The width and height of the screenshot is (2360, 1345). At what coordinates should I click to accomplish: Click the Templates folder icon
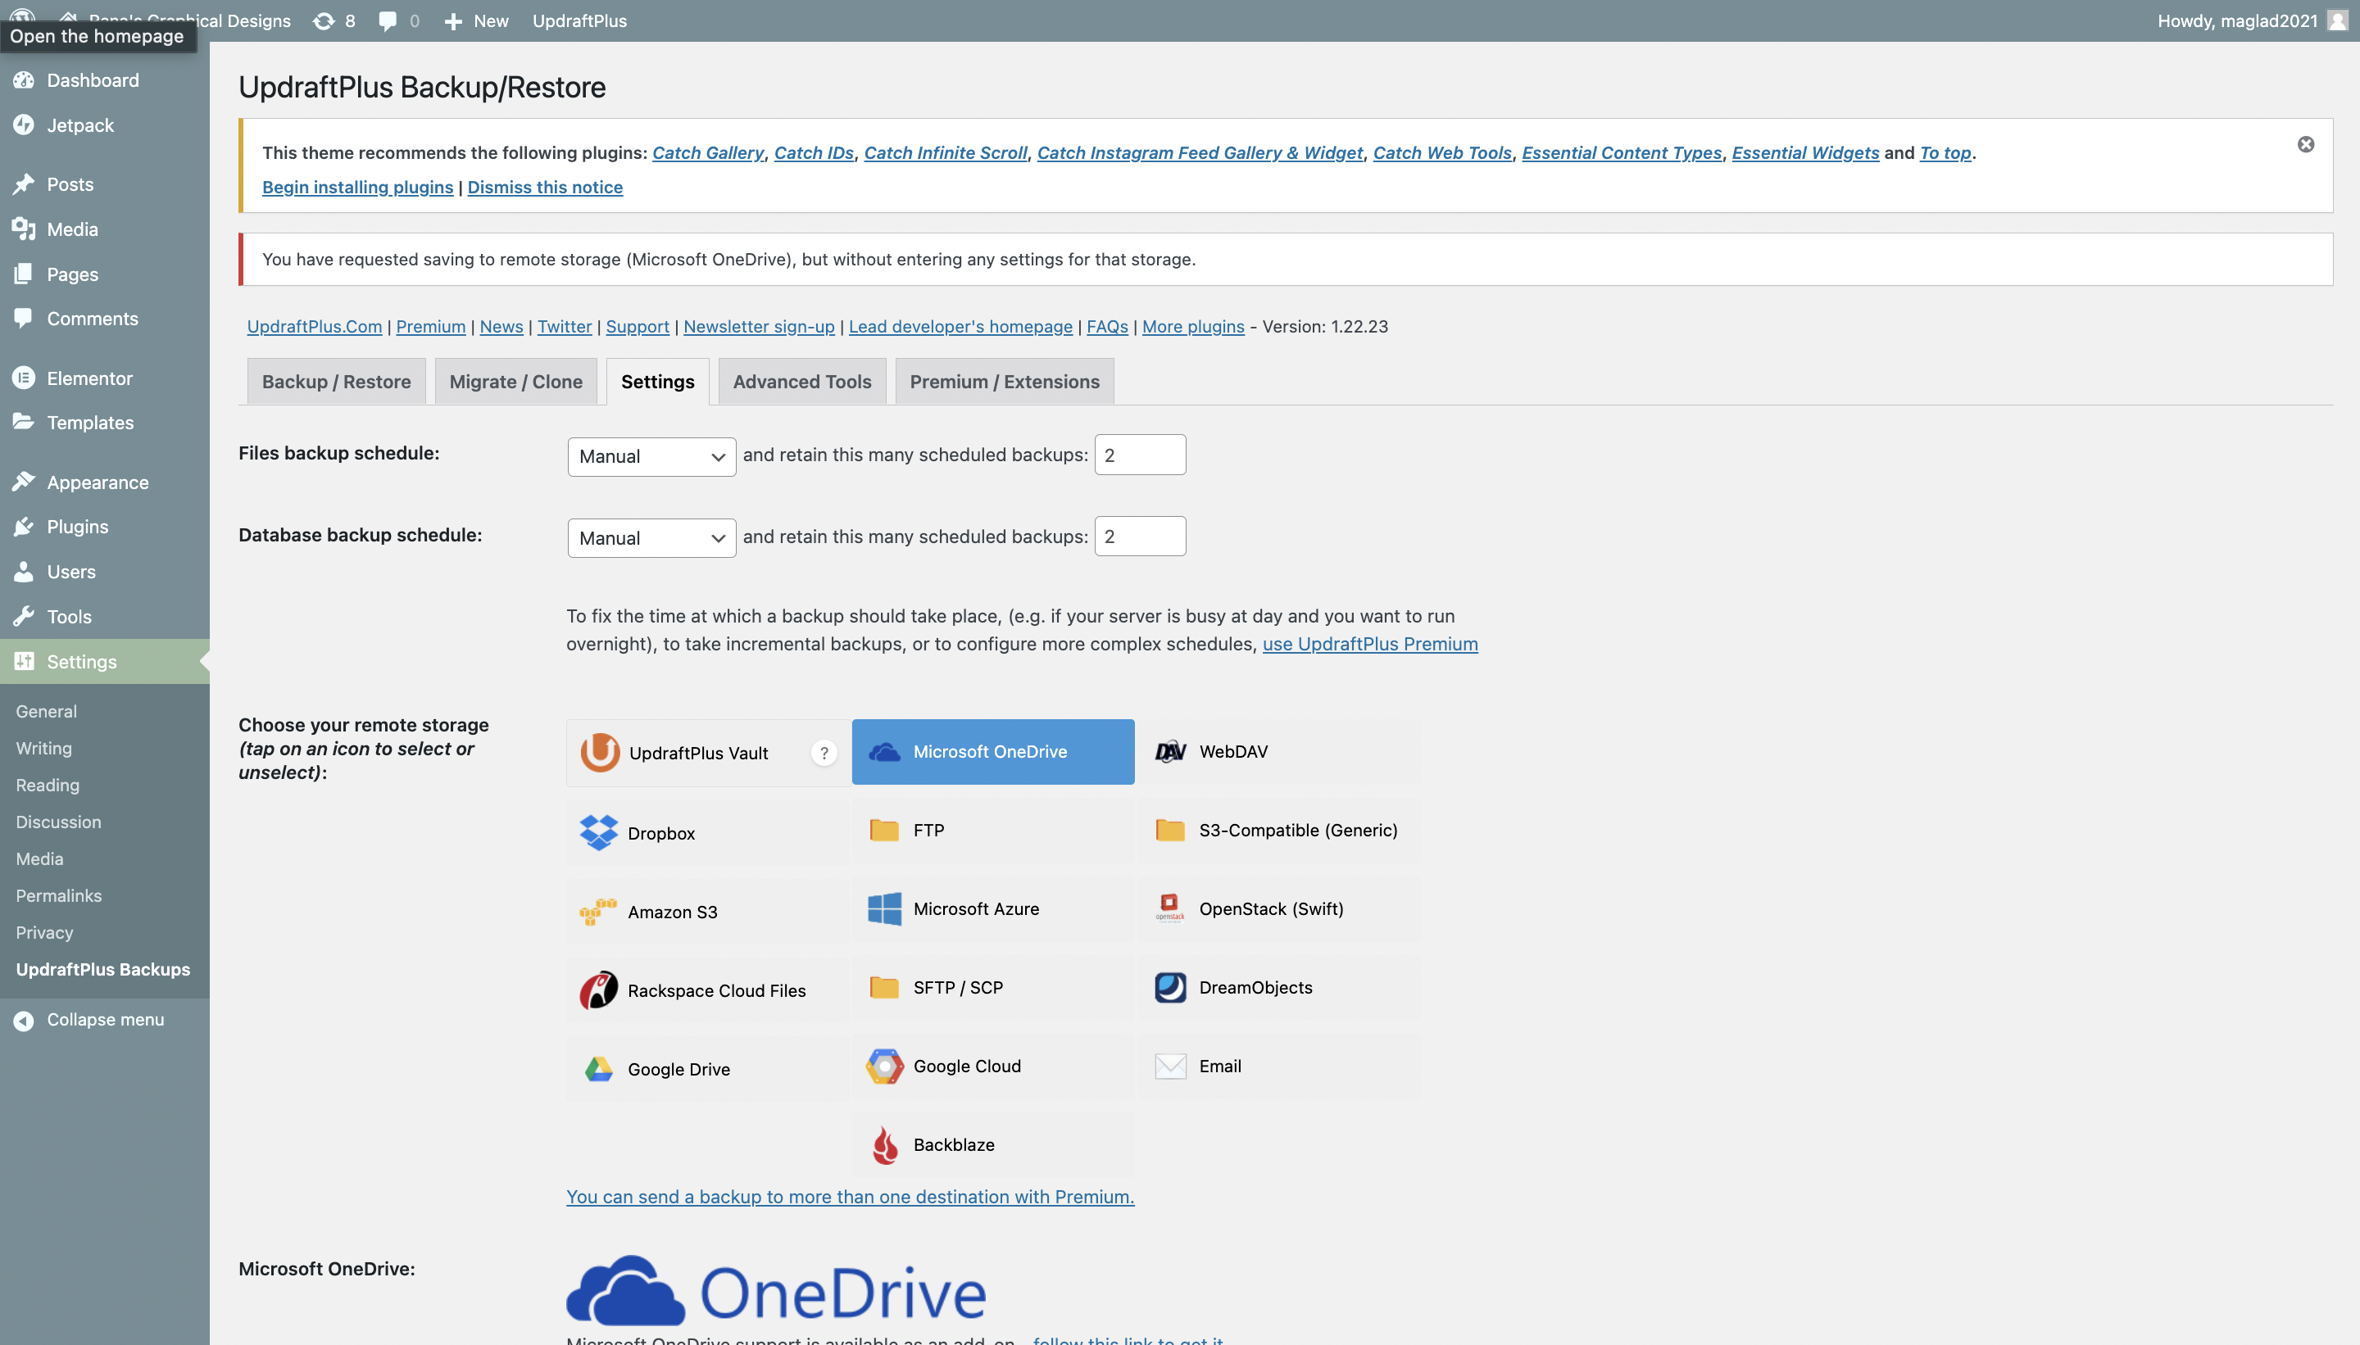24,422
